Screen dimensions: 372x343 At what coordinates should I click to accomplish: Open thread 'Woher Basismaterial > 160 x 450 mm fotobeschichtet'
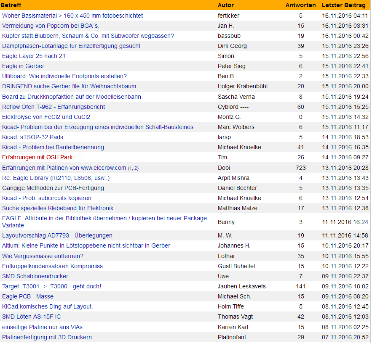click(72, 16)
